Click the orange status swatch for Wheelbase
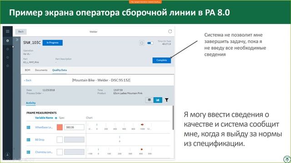291x163 pixels. pyautogui.click(x=60, y=127)
